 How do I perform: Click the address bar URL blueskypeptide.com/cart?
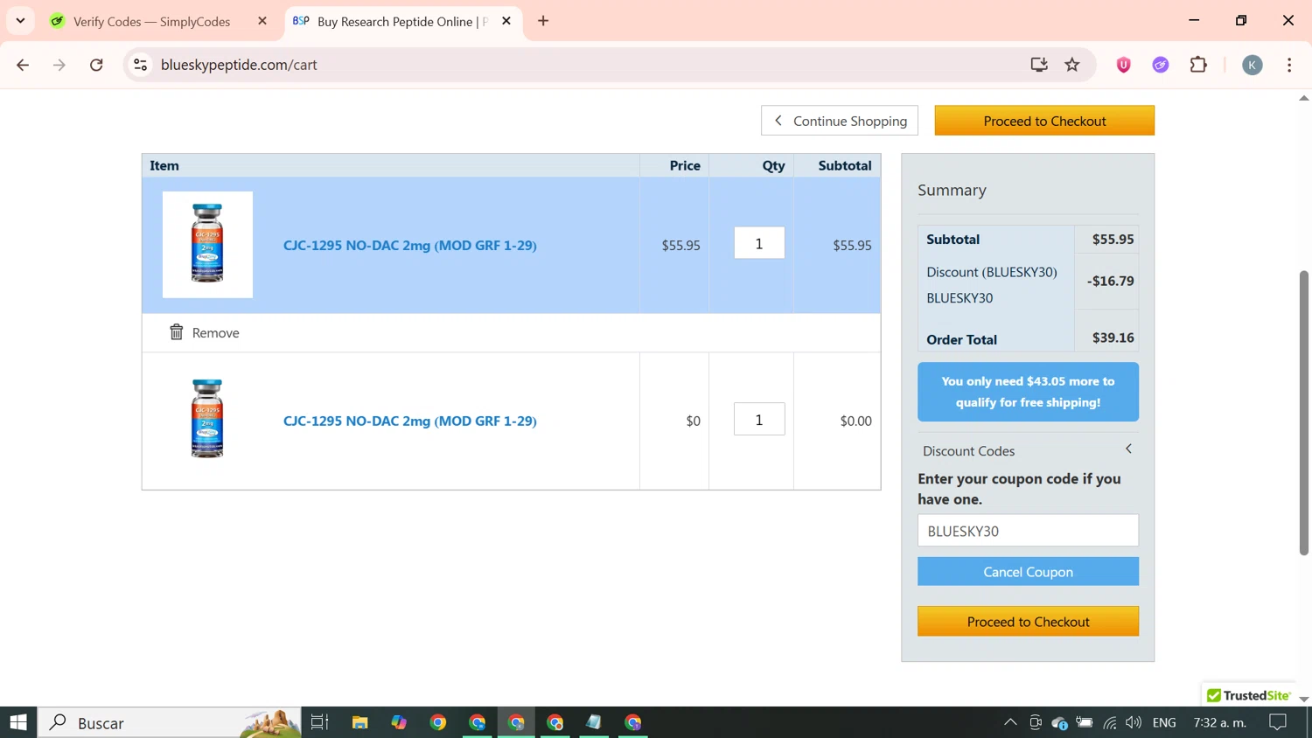pyautogui.click(x=239, y=65)
